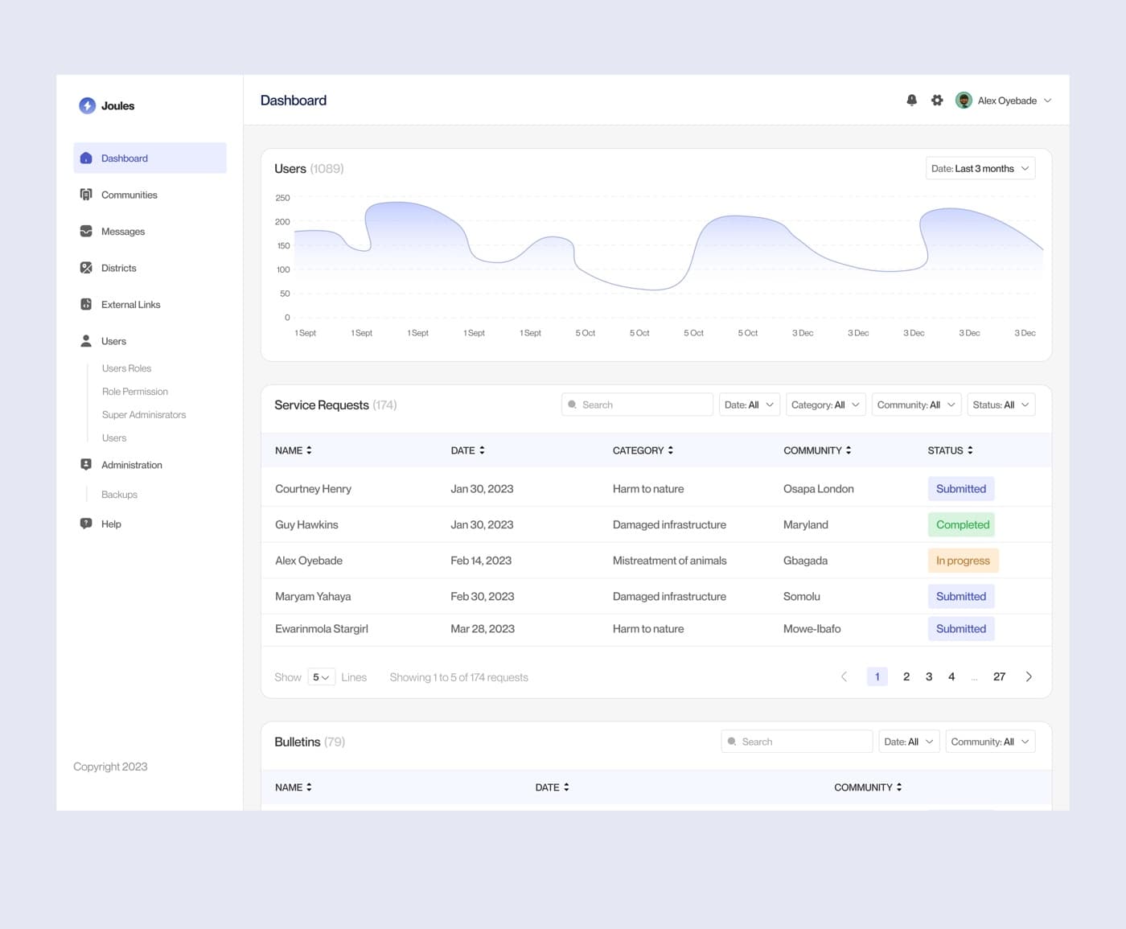Go to previous page arrow
Image resolution: width=1126 pixels, height=929 pixels.
(x=844, y=676)
